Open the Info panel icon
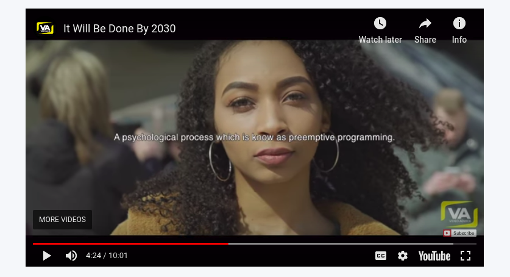This screenshot has height=277, width=510. click(x=459, y=23)
